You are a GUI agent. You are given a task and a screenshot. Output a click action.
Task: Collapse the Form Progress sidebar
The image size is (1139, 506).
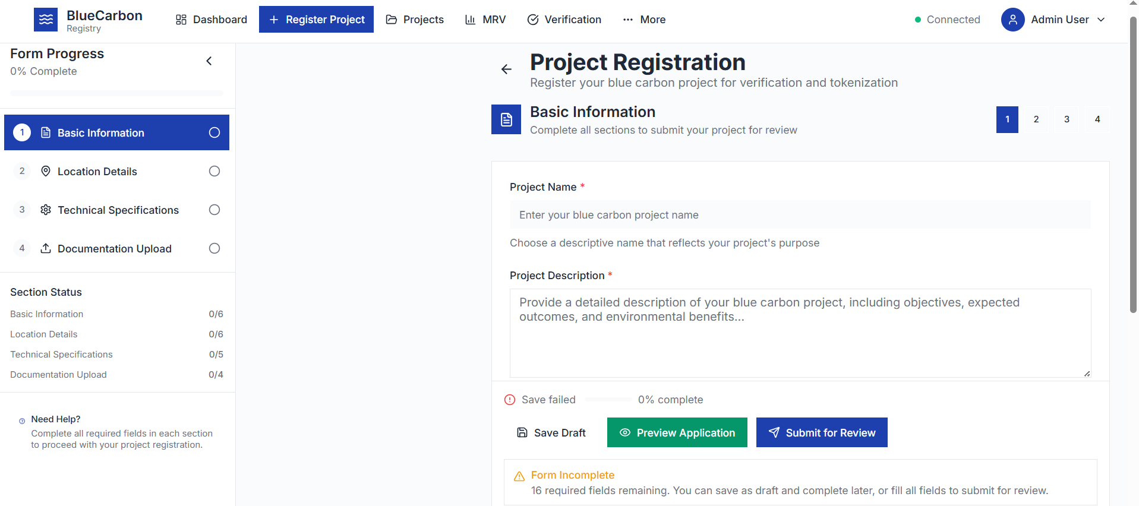pyautogui.click(x=209, y=61)
